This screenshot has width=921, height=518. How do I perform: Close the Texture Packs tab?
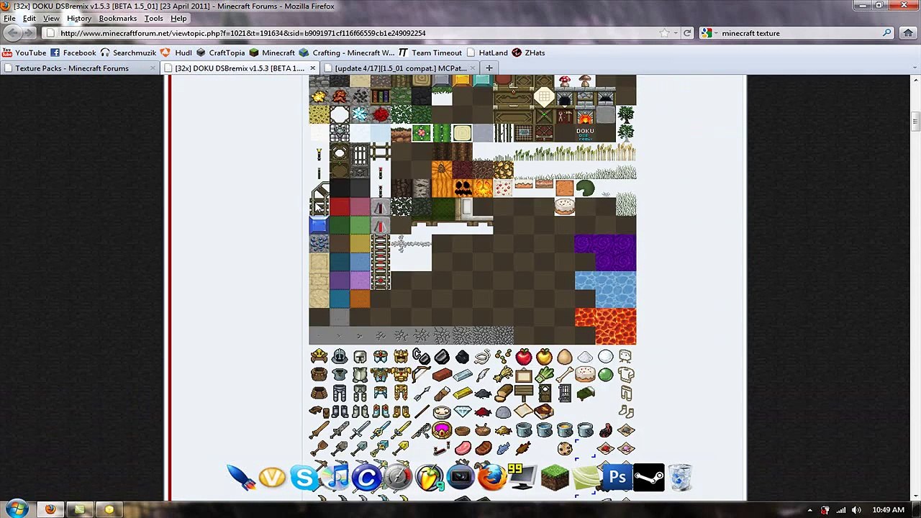click(153, 68)
